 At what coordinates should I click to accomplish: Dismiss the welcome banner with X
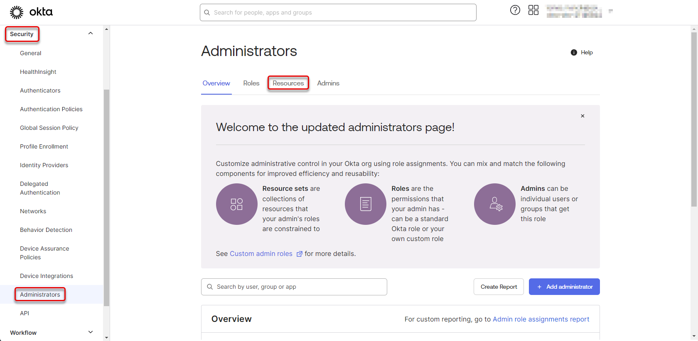click(582, 116)
